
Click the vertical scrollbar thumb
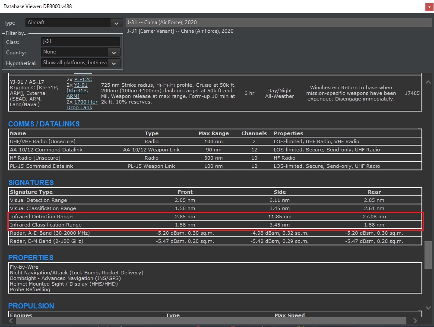tap(428, 255)
